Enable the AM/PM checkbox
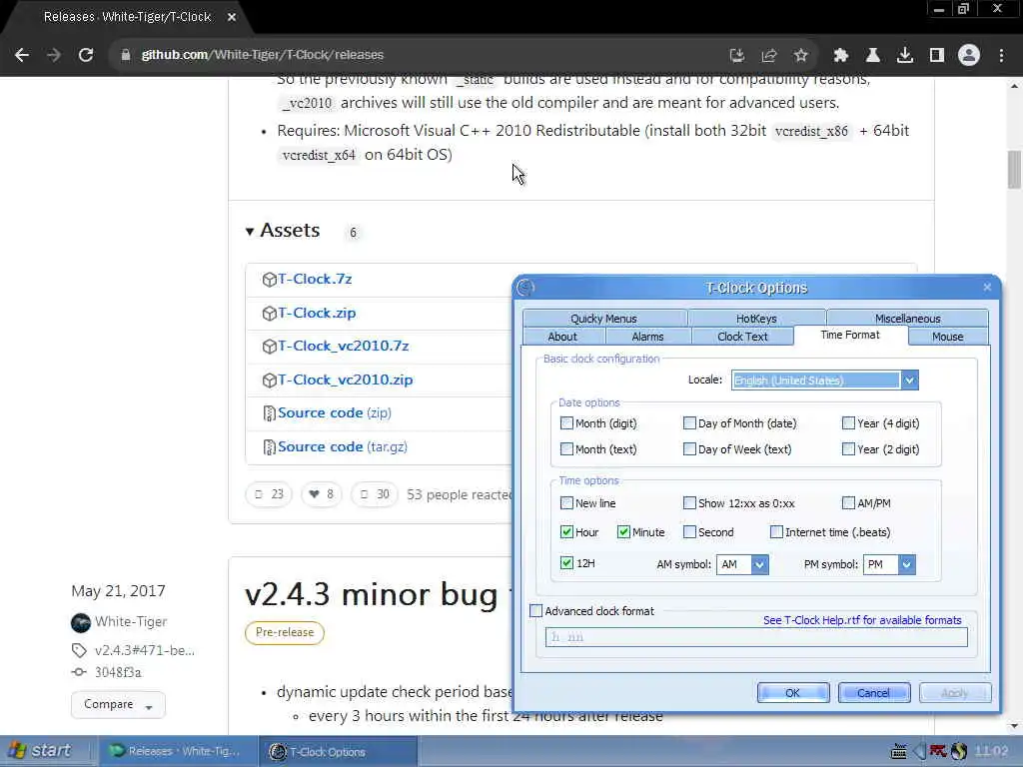Image resolution: width=1023 pixels, height=767 pixels. point(848,503)
